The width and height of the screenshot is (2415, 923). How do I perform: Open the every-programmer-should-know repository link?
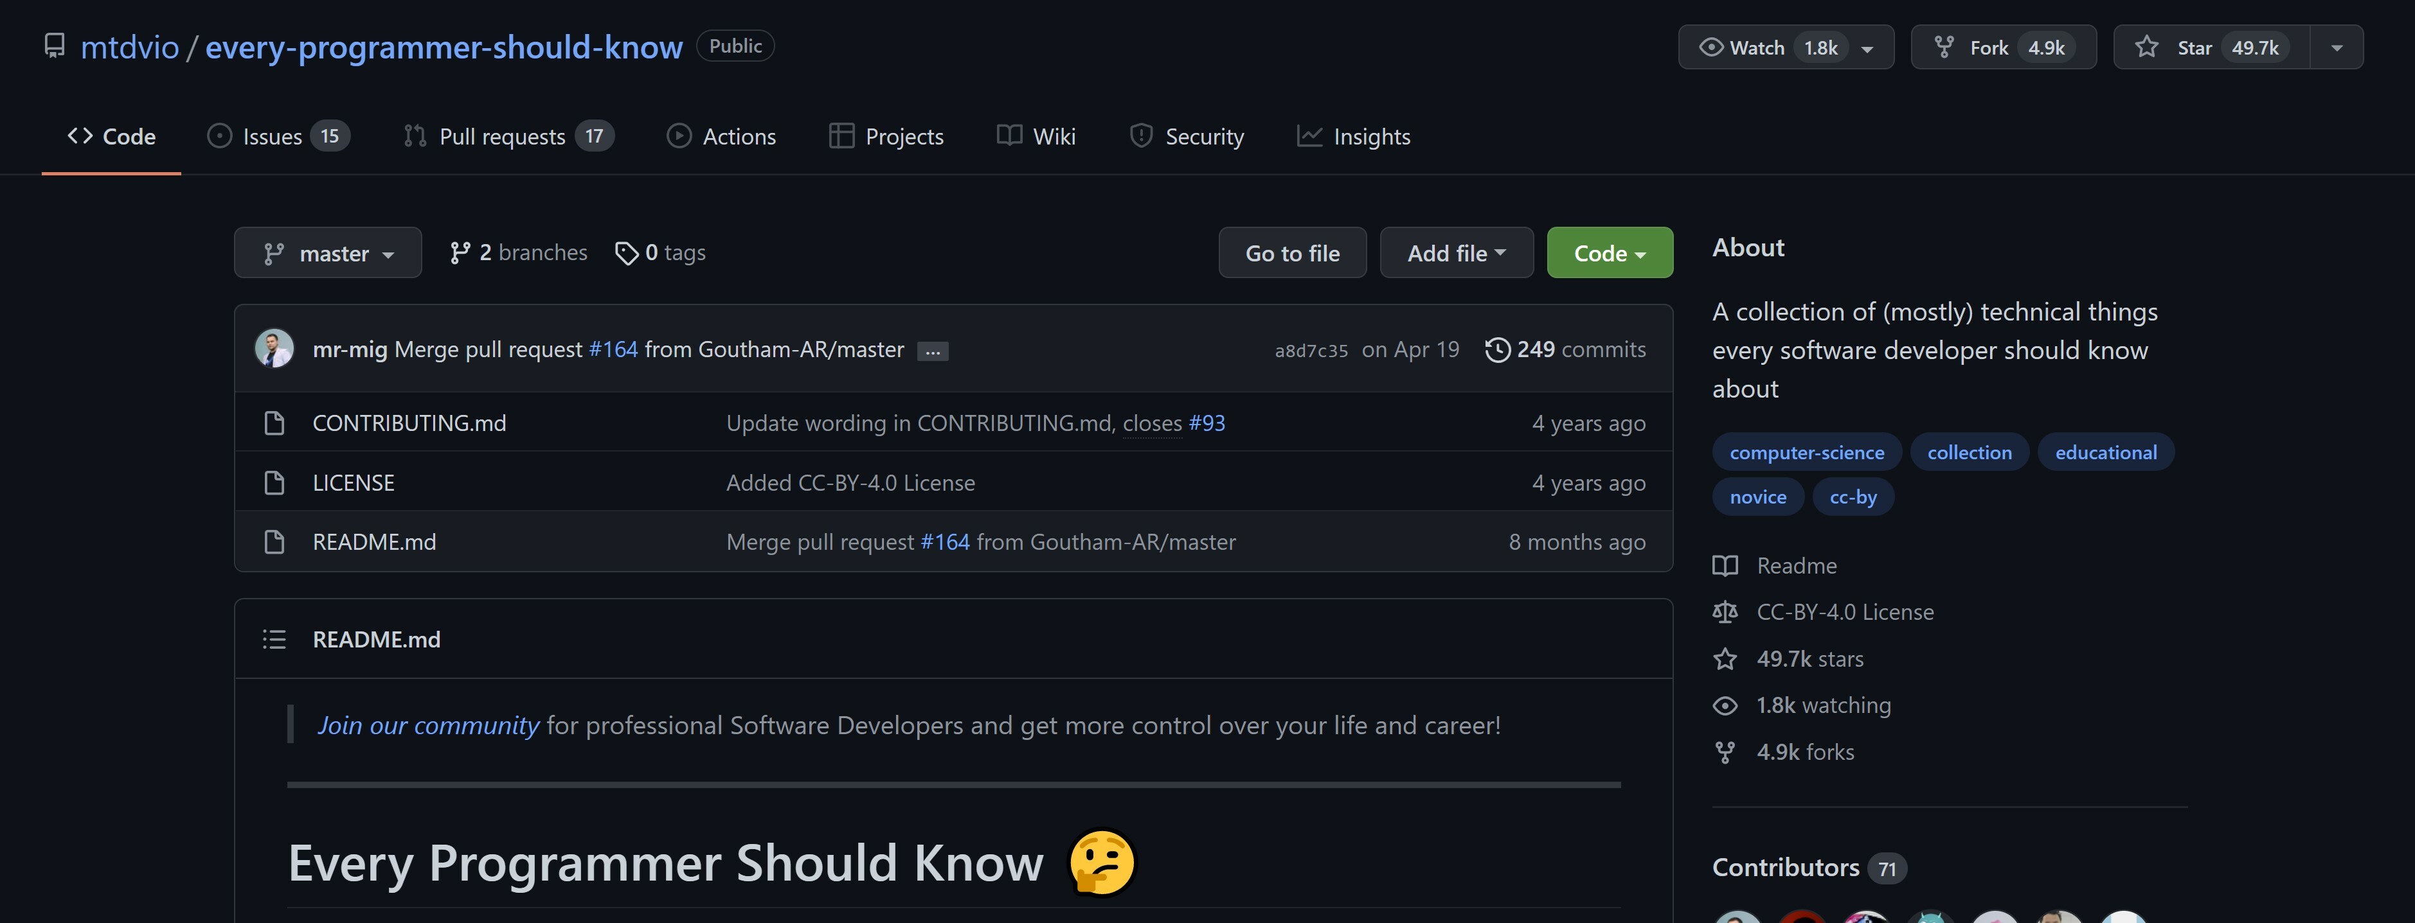[x=444, y=47]
